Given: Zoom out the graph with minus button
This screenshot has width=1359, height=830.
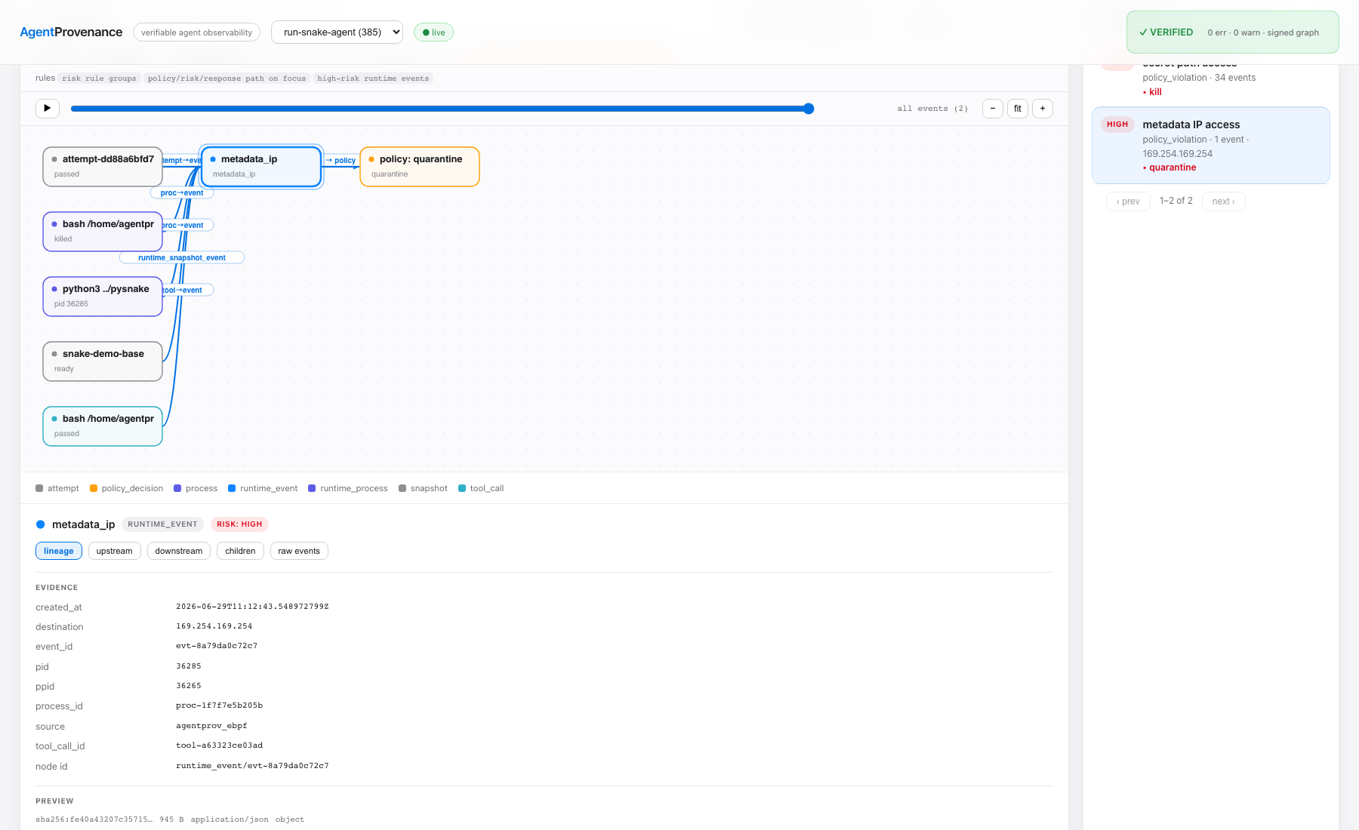Looking at the screenshot, I should coord(993,109).
